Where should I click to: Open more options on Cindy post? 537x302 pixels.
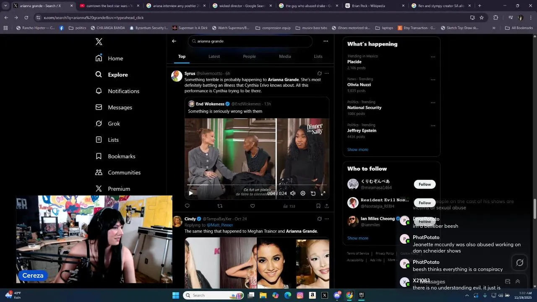pyautogui.click(x=327, y=219)
